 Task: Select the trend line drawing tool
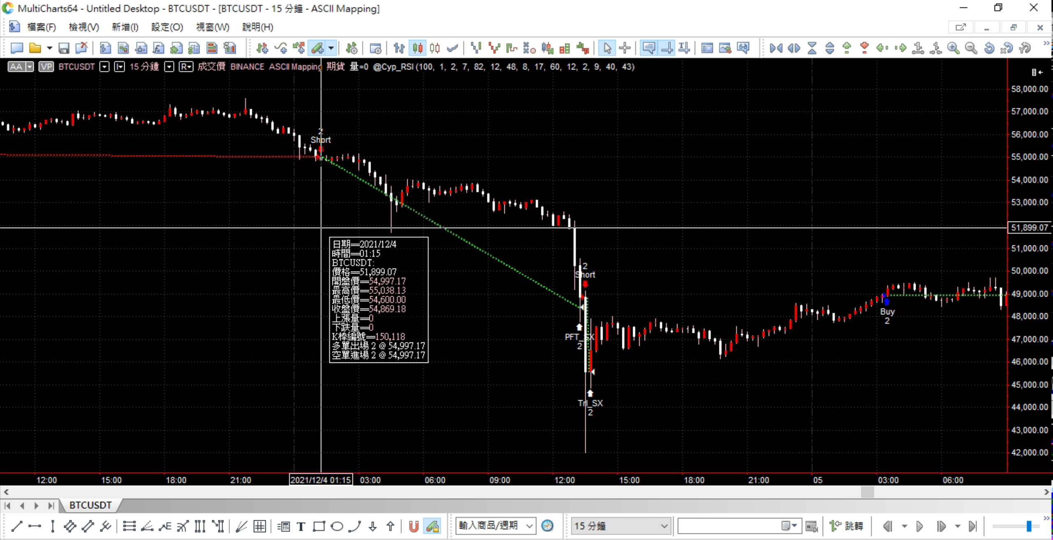(x=17, y=526)
